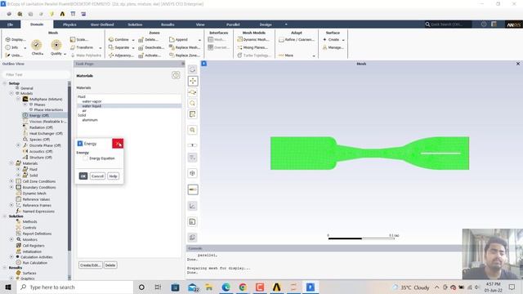523x294 pixels.
Task: Switch to the Parallel ribbon tab
Action: coord(233,24)
